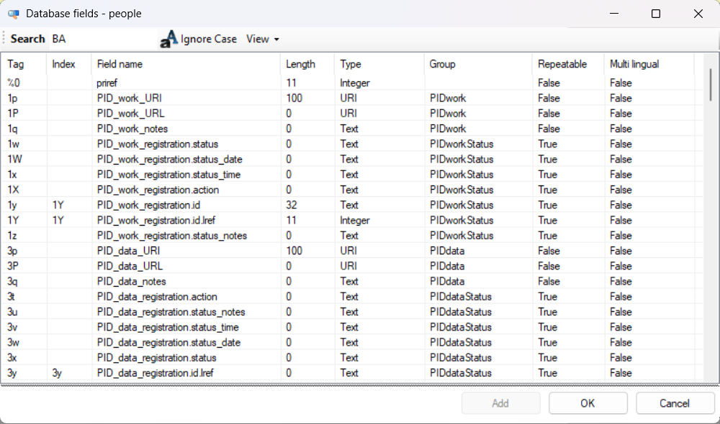Open the View dropdown menu
This screenshot has width=720, height=424.
click(x=262, y=39)
